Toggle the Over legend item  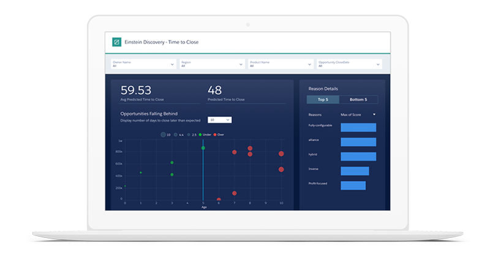coord(219,135)
